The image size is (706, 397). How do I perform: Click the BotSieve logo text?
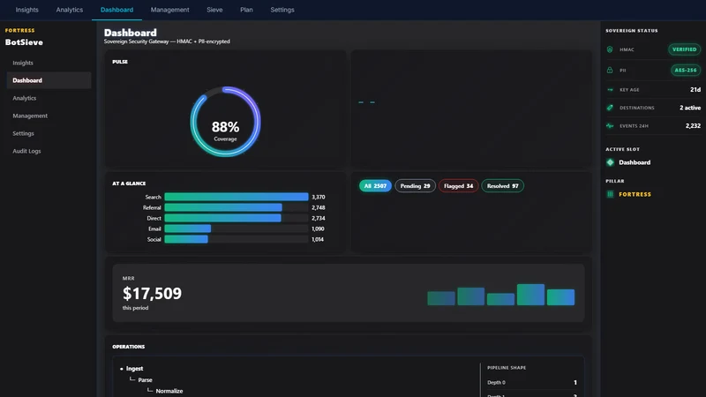point(25,42)
